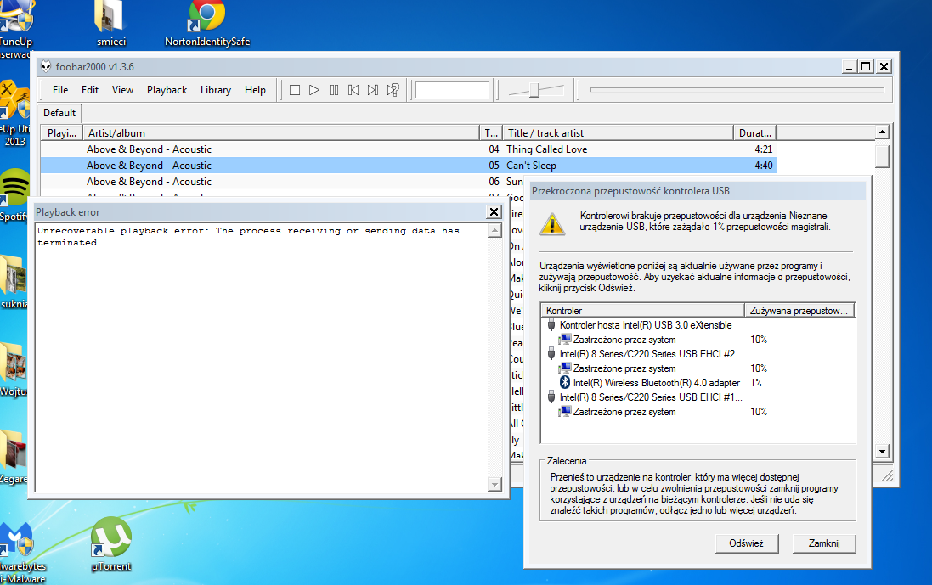
Task: Open the NortonIdentitySafe Chrome shortcut
Action: (206, 24)
